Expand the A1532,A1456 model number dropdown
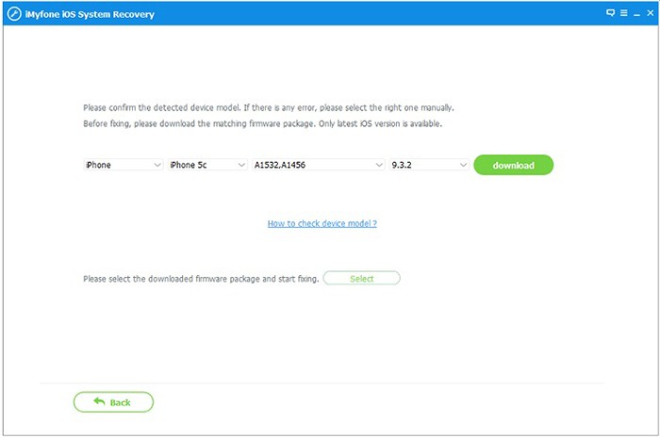Viewport: 660px width, 437px height. (319, 165)
